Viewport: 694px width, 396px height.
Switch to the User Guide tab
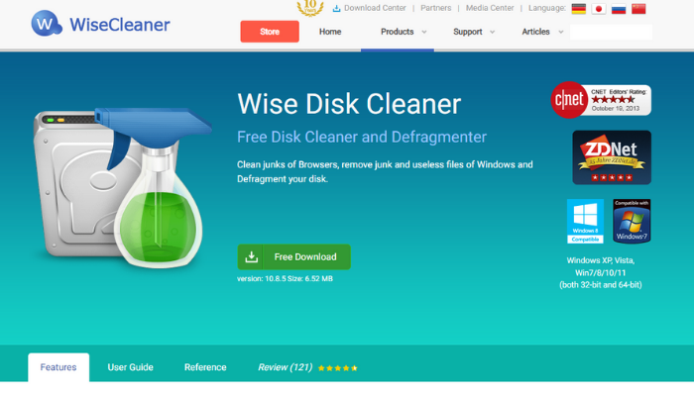coord(130,367)
